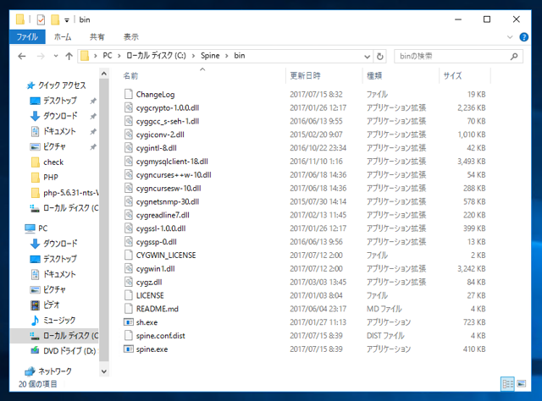Open the View ribbon tab
The height and width of the screenshot is (401, 542).
(131, 37)
